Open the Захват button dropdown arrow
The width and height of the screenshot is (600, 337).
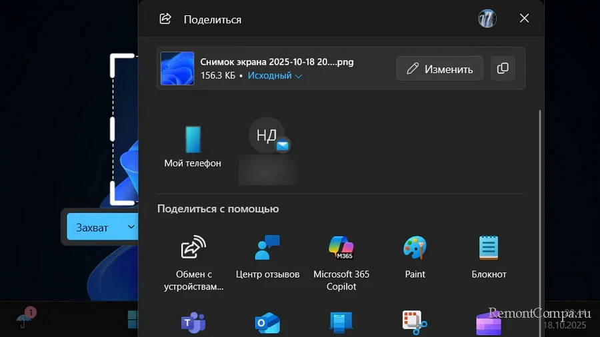(x=129, y=227)
